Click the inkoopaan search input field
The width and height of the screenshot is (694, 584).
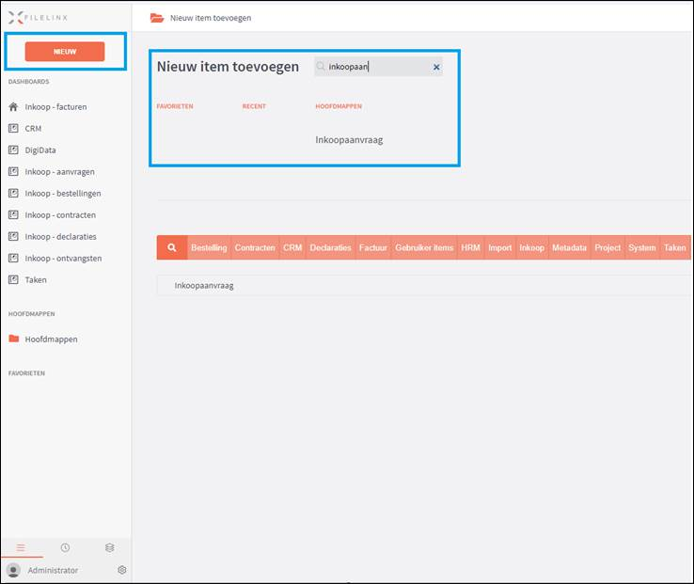tap(376, 68)
